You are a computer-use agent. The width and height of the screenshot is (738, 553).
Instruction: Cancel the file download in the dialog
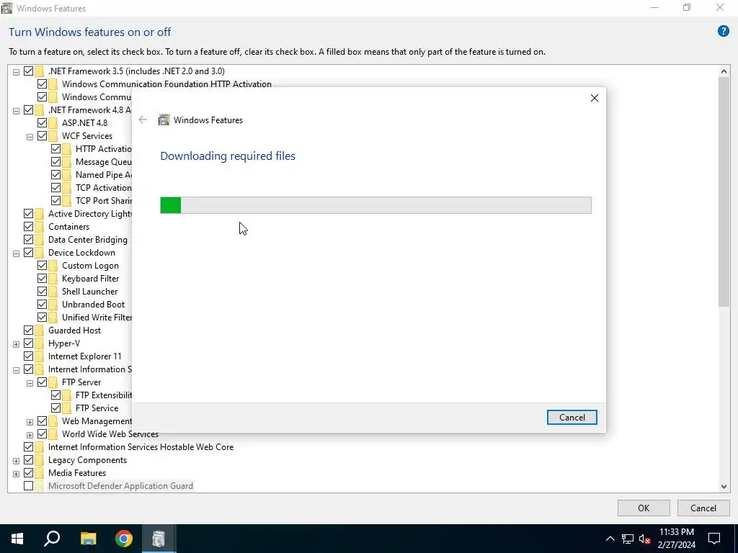[572, 418]
